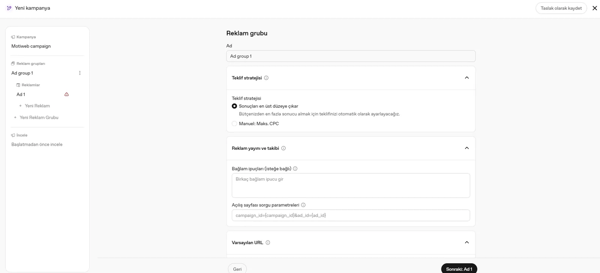Image resolution: width=600 pixels, height=273 pixels.
Task: Collapse the Reklam yayını ve takibi section
Action: 467,148
